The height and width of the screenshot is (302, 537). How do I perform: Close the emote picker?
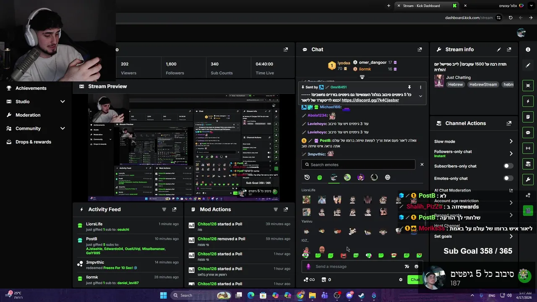point(422,164)
